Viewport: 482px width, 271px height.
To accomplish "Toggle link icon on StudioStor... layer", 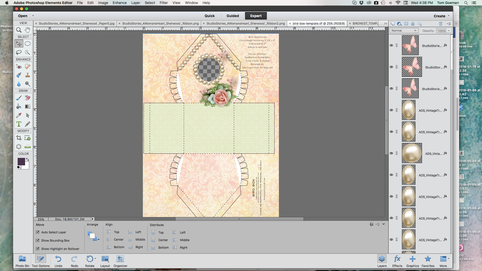I will click(x=397, y=67).
